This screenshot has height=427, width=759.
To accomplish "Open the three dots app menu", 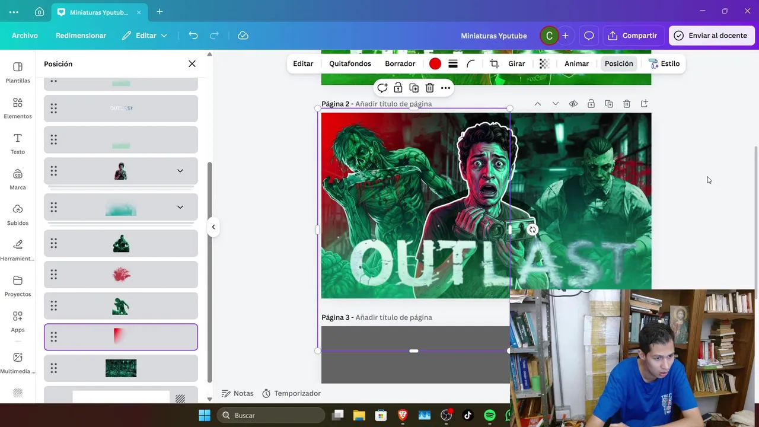I will tap(14, 12).
